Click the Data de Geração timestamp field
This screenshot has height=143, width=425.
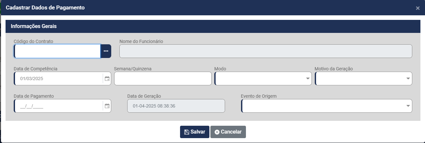click(x=176, y=106)
